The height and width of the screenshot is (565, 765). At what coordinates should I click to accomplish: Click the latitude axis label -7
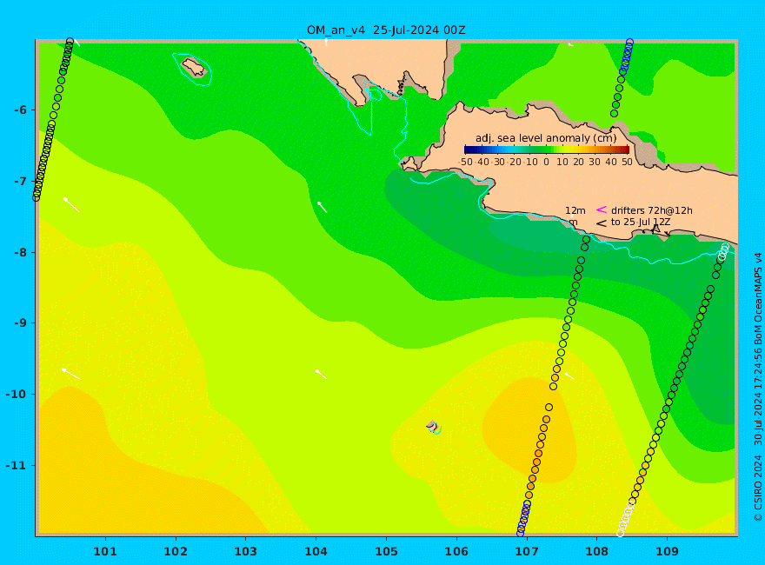(20, 182)
